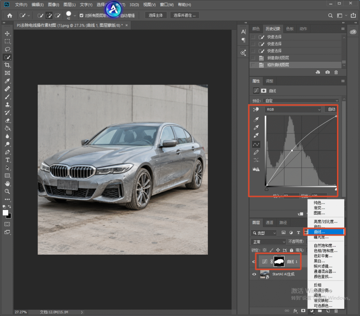Select the Hand tool
This screenshot has width=360, height=316.
pyautogui.click(x=7, y=183)
